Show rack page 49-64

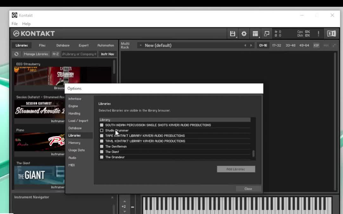(304, 45)
